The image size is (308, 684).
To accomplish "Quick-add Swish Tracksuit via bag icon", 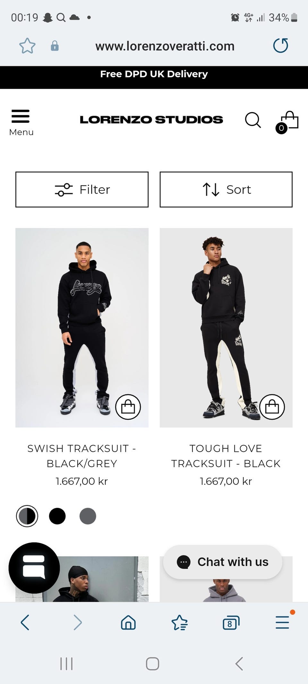I will pos(128,407).
